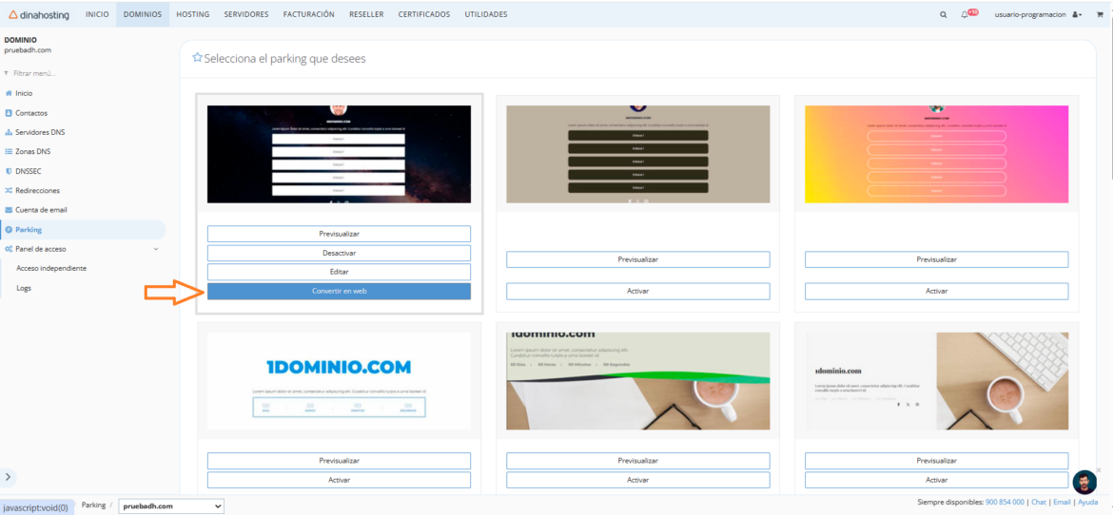Click Convertir en web button
The width and height of the screenshot is (1113, 515).
[x=339, y=291]
